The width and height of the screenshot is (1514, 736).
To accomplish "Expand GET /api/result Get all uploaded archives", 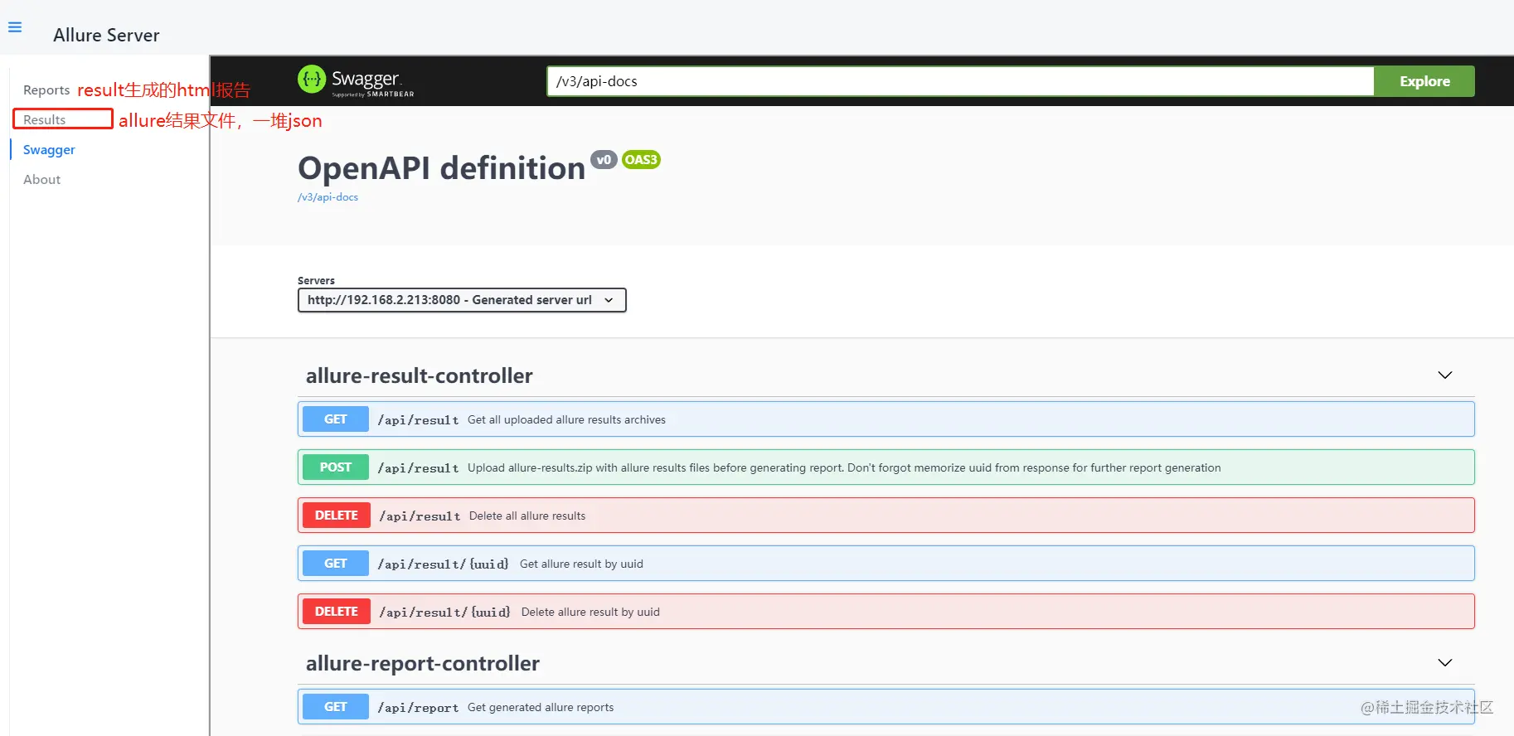I will (x=886, y=419).
